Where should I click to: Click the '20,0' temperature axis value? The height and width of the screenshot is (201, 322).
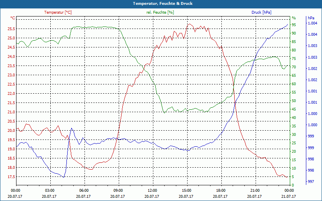click(x=11, y=130)
